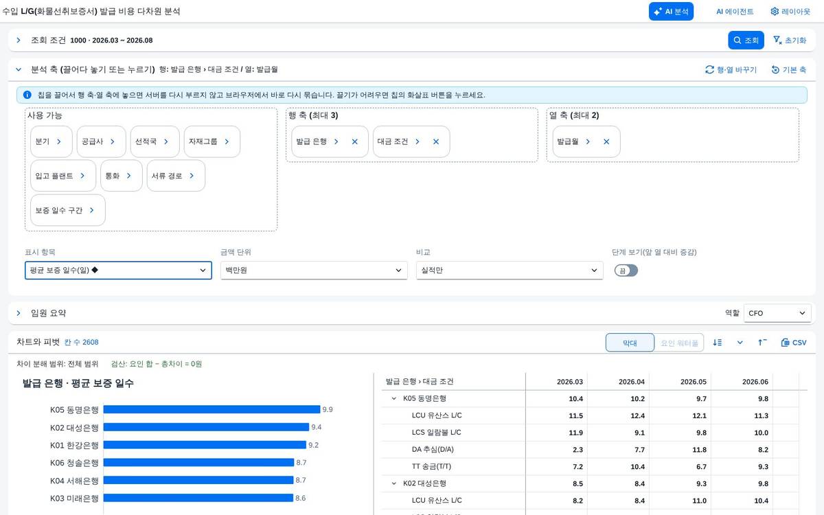Collapse the K05 동명은행 pivot row
The height and width of the screenshot is (515, 824).
(x=394, y=398)
